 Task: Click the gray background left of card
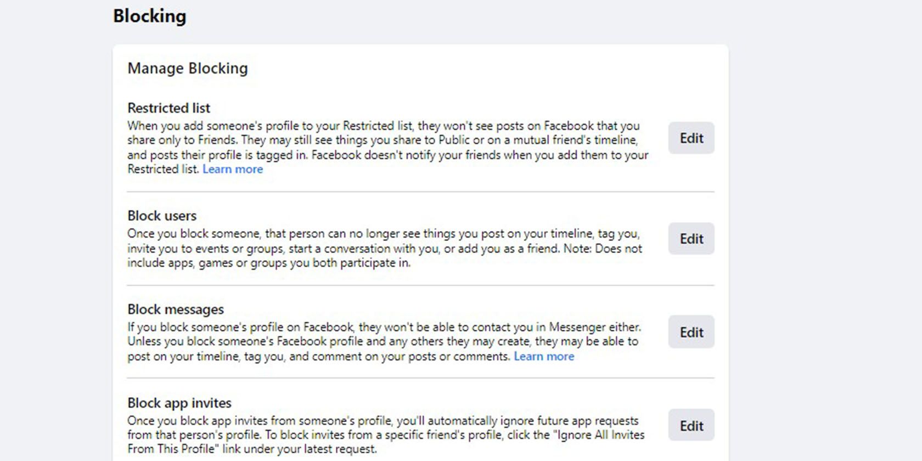click(x=55, y=220)
